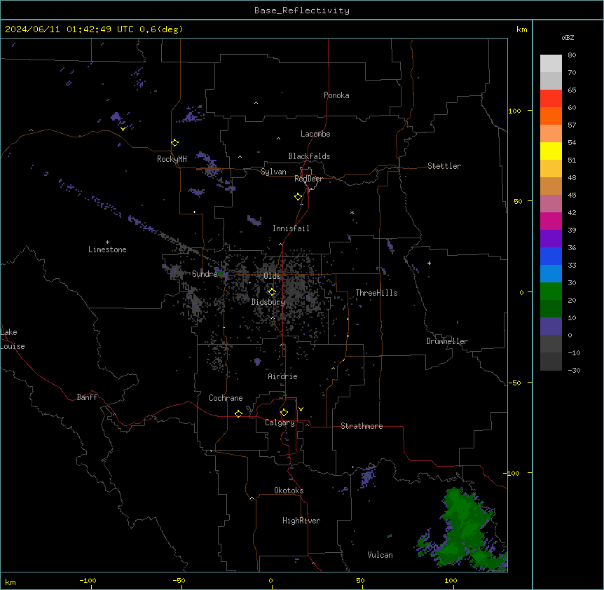The height and width of the screenshot is (590, 604).
Task: Click the white plus marker north of Drumheller
Action: click(429, 263)
